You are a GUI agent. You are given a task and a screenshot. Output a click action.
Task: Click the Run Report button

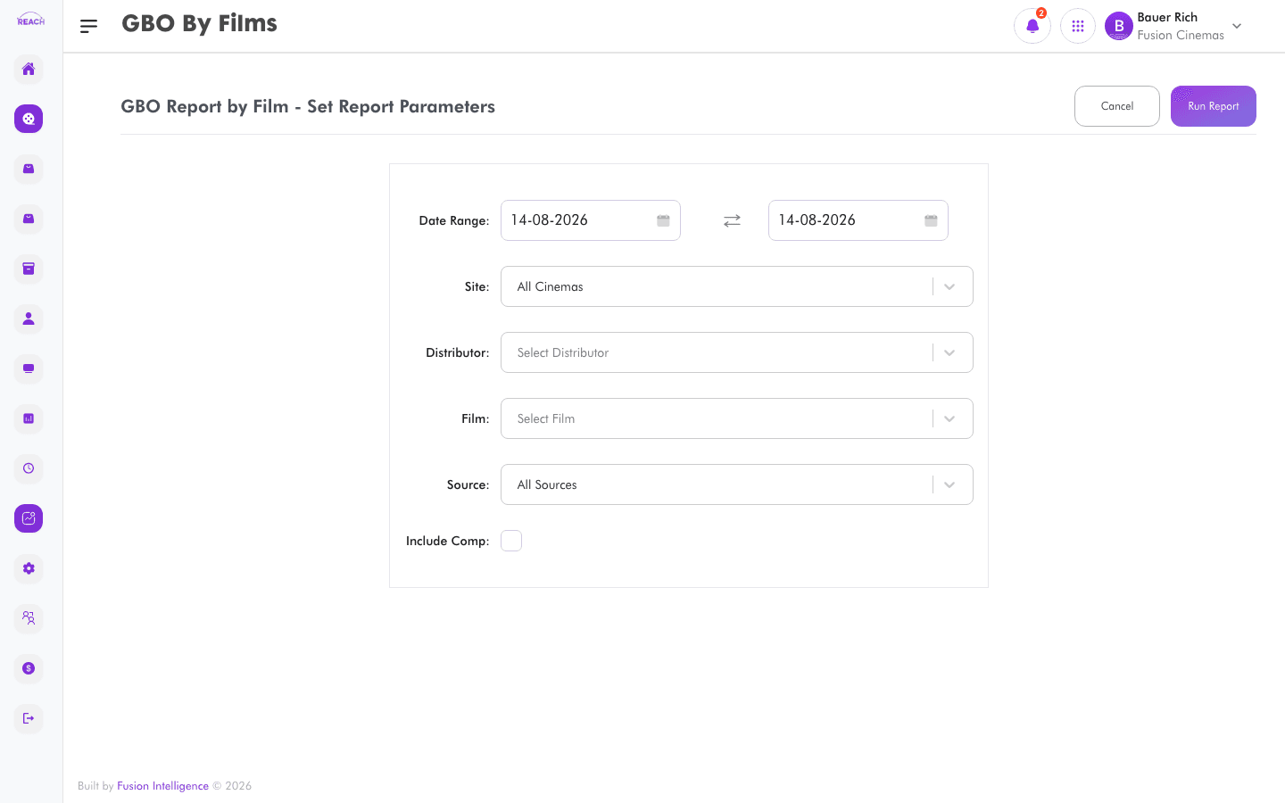point(1214,106)
